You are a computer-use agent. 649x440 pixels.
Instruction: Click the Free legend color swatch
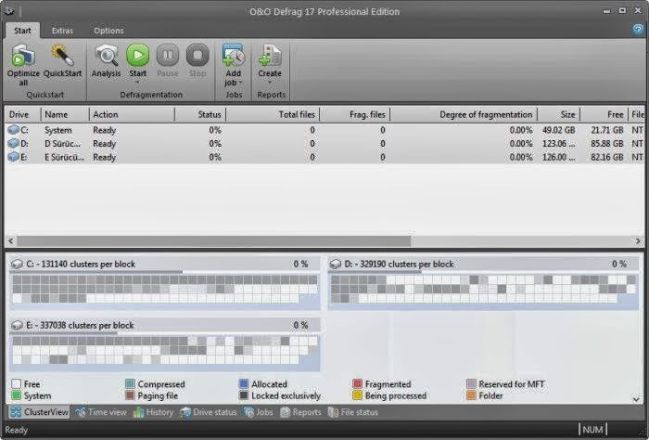[16, 383]
